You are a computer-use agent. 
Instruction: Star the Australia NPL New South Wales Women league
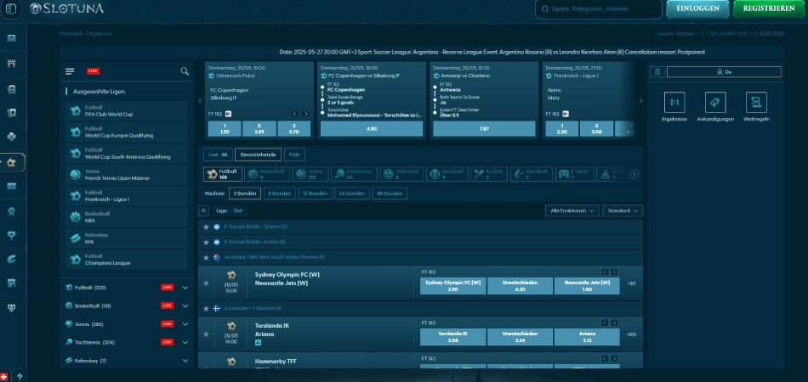pos(206,257)
